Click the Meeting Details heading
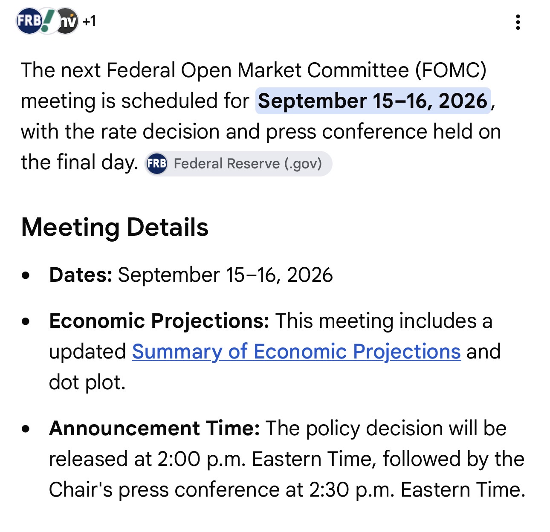 click(x=115, y=227)
